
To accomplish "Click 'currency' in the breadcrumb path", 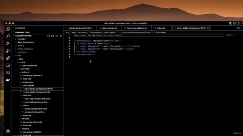I will 83,32.
